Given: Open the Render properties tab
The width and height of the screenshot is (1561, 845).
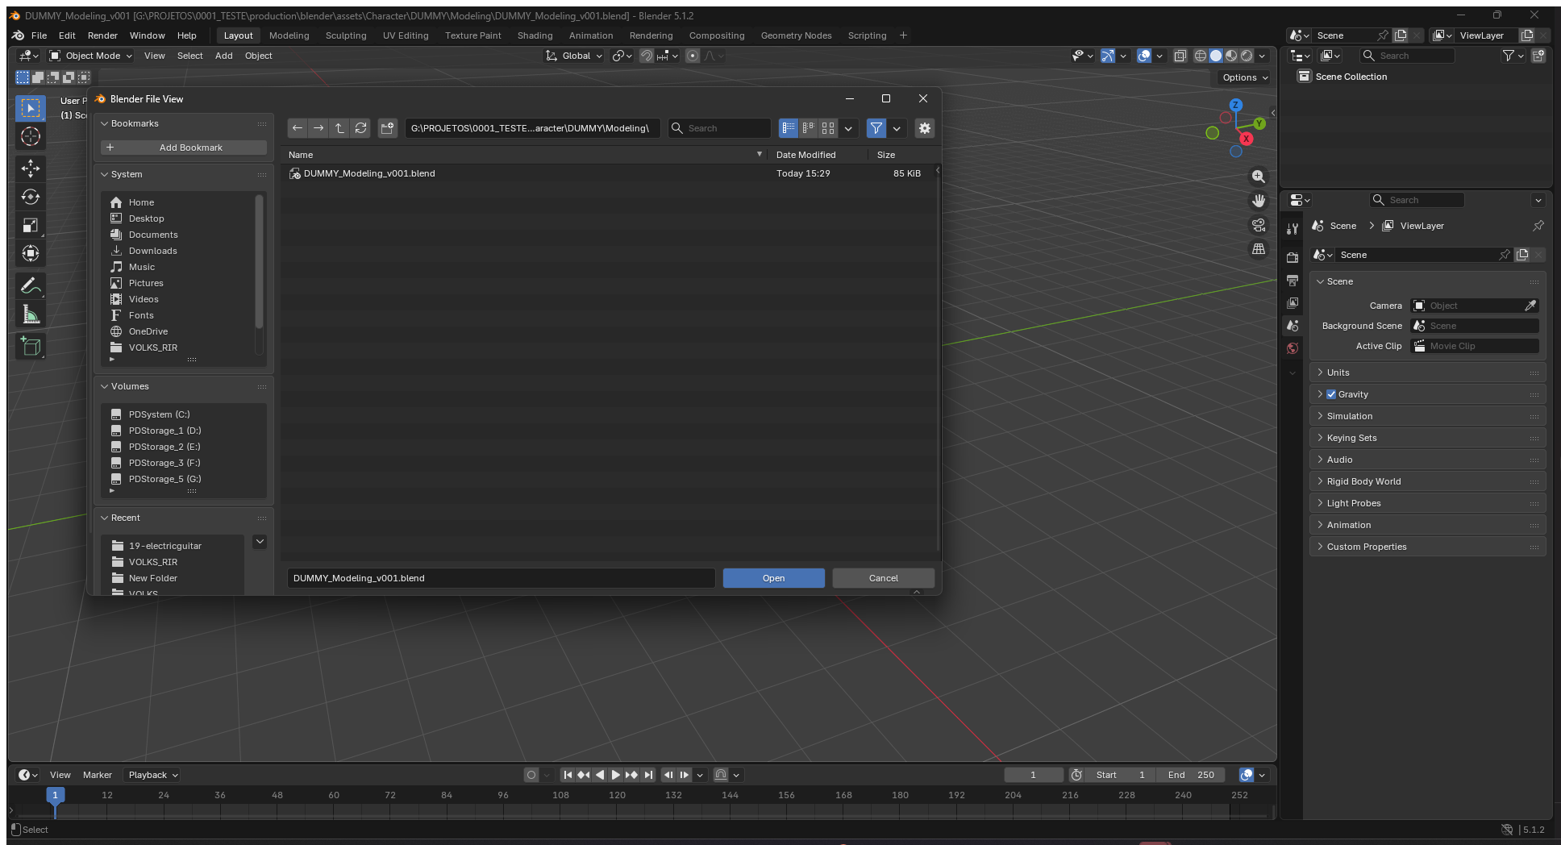Looking at the screenshot, I should coord(1293,257).
